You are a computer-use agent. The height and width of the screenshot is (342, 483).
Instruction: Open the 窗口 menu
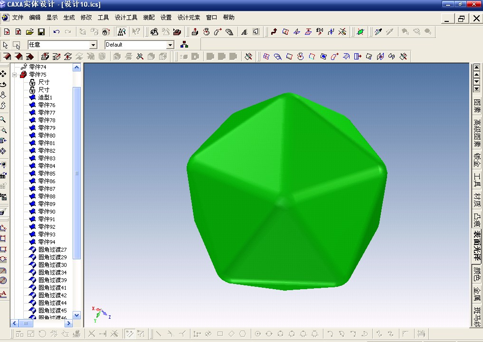click(212, 18)
